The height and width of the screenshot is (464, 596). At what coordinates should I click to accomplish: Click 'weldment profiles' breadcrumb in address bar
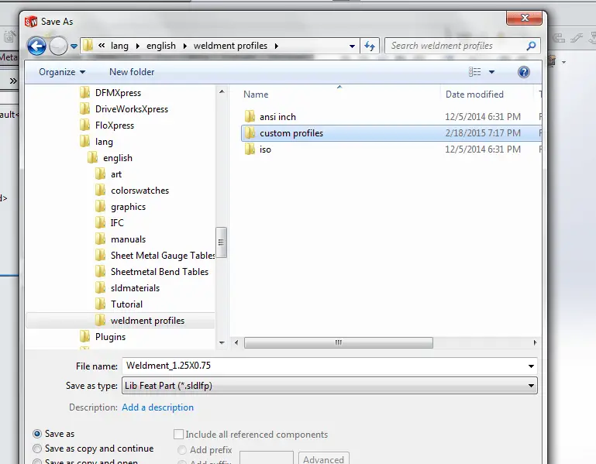coord(230,46)
